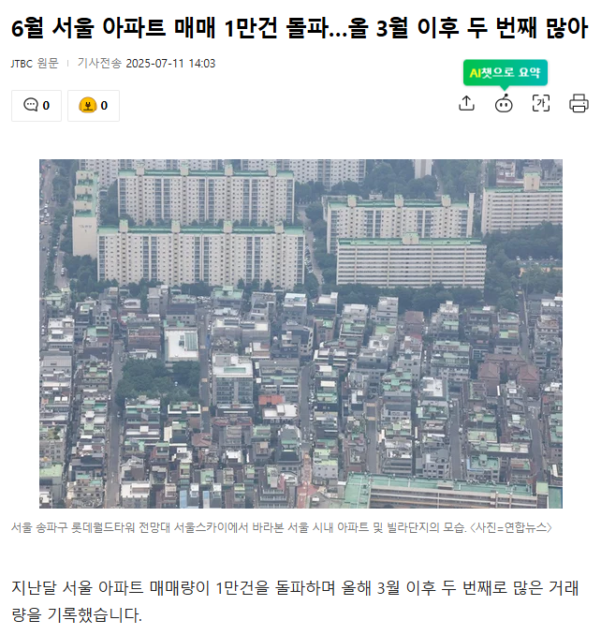The height and width of the screenshot is (635, 601).
Task: Click the 사진=연합뉴스 photo credit
Action: (511, 527)
